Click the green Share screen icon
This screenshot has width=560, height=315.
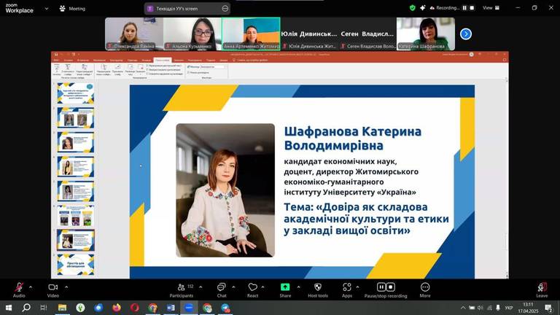[285, 287]
